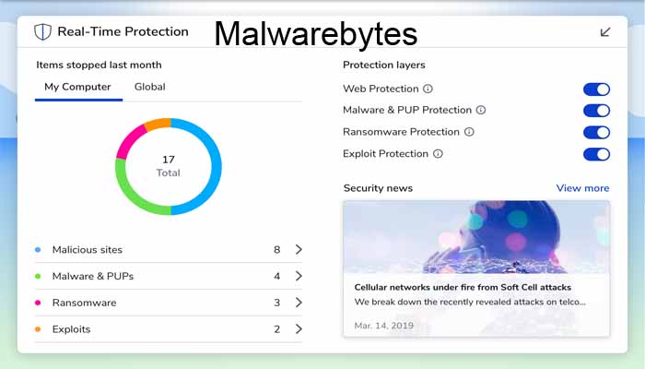This screenshot has height=369, width=645.
Task: Click info icon next to Exploit Protection
Action: pyautogui.click(x=438, y=154)
